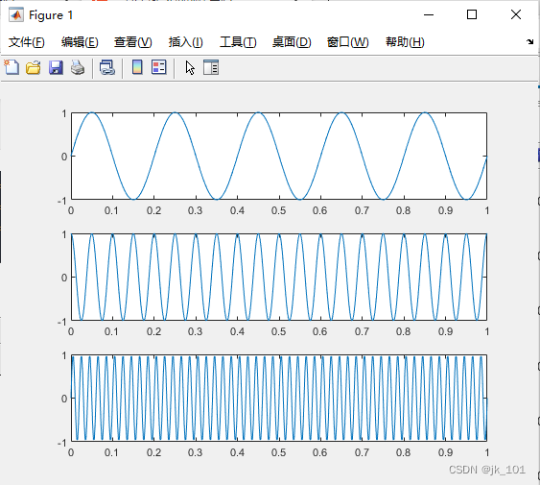The width and height of the screenshot is (540, 485).
Task: Insert a legend using the toolbar icon
Action: click(159, 67)
